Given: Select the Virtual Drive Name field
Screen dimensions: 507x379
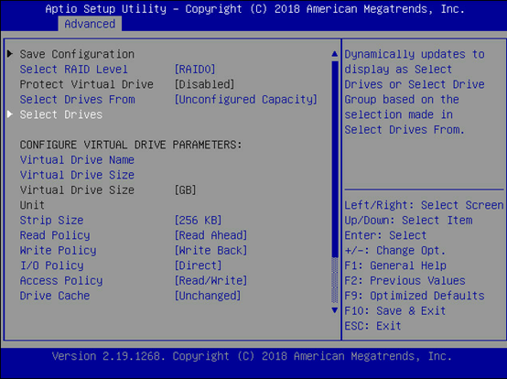Looking at the screenshot, I should [x=77, y=160].
